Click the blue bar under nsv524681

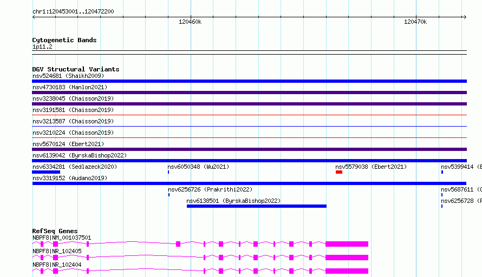coord(249,81)
